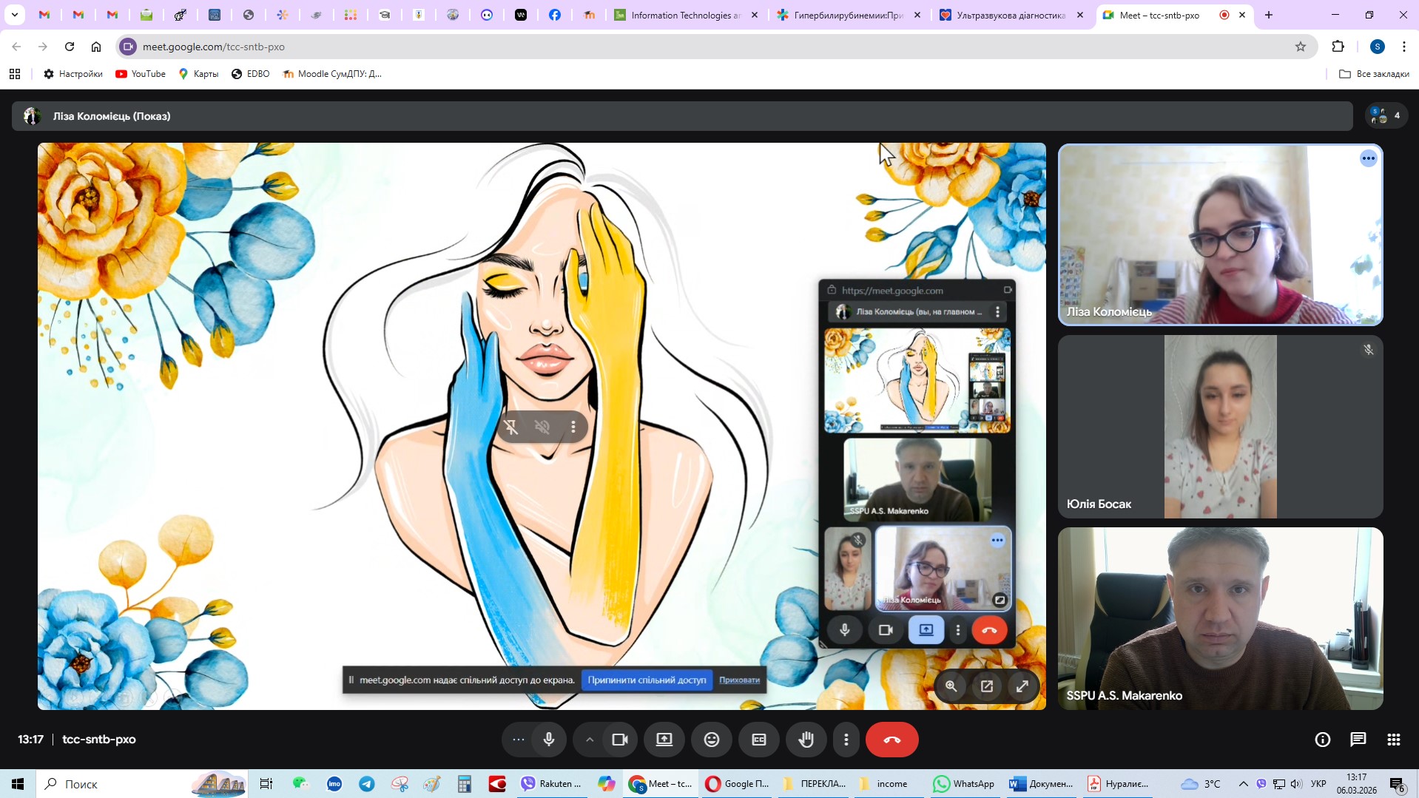
Task: Open options on Ліза Коломієць video tile
Action: click(1368, 158)
